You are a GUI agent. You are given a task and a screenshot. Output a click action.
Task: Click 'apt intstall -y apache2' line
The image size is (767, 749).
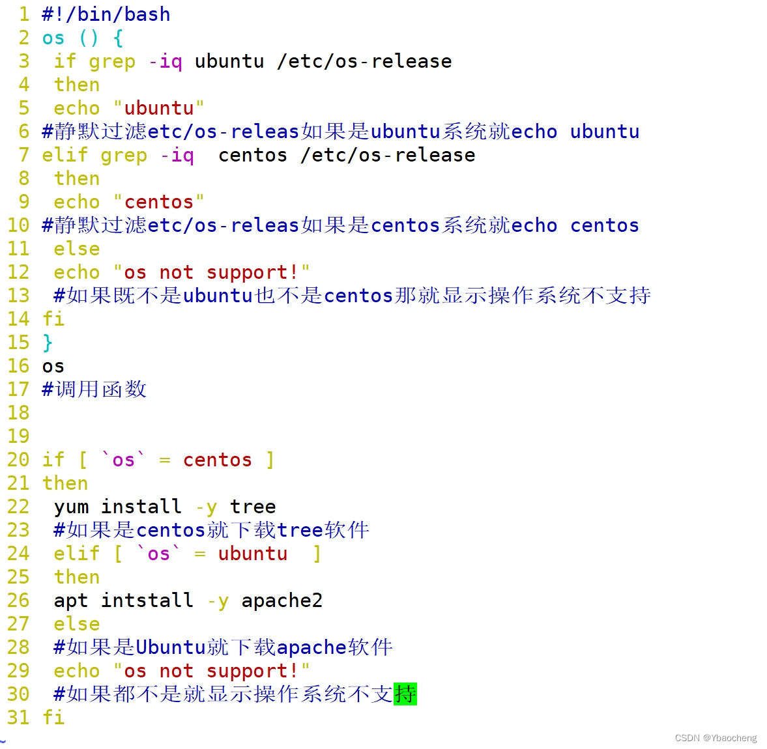click(x=188, y=601)
